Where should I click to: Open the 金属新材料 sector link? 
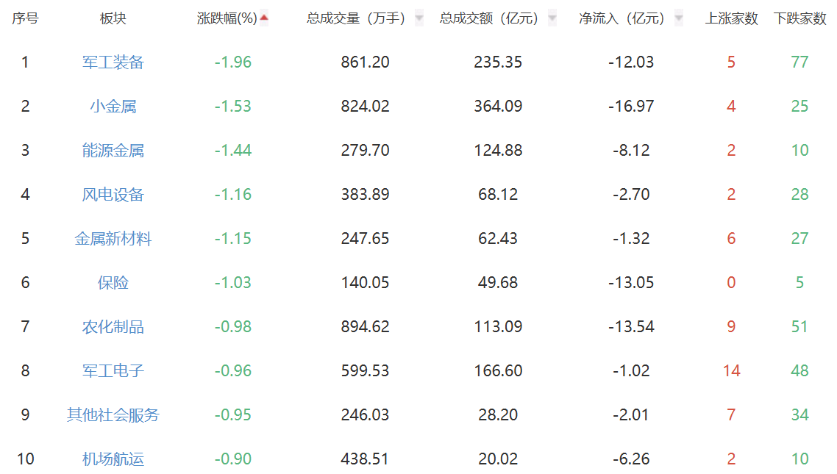(113, 238)
